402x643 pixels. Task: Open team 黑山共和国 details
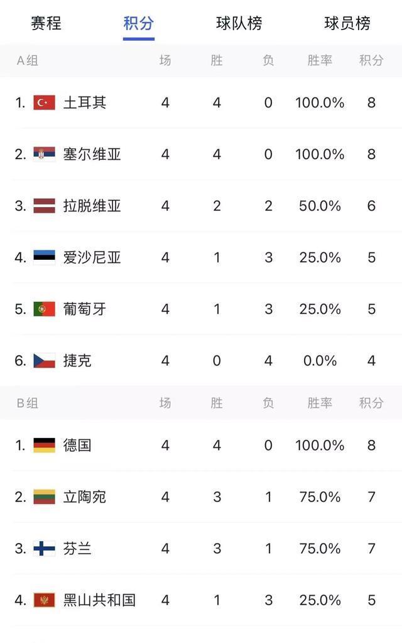(x=99, y=600)
